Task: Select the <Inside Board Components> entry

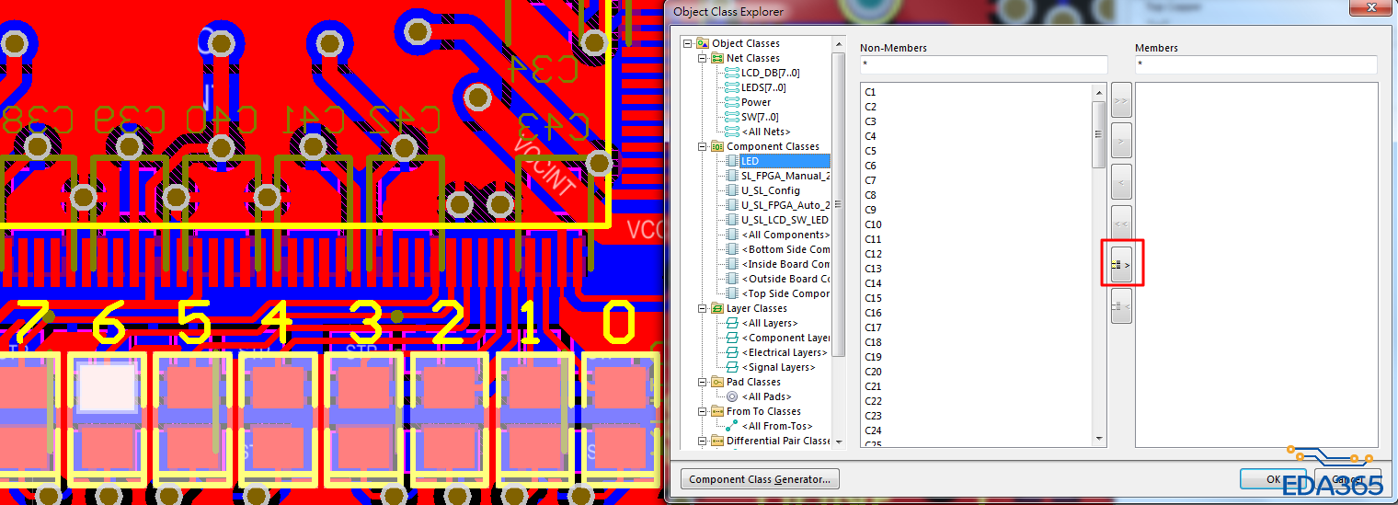Action: (x=785, y=264)
